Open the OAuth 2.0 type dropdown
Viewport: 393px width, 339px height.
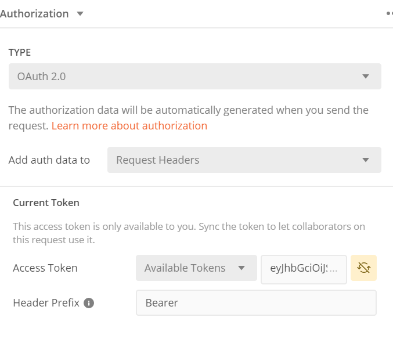pyautogui.click(x=194, y=76)
